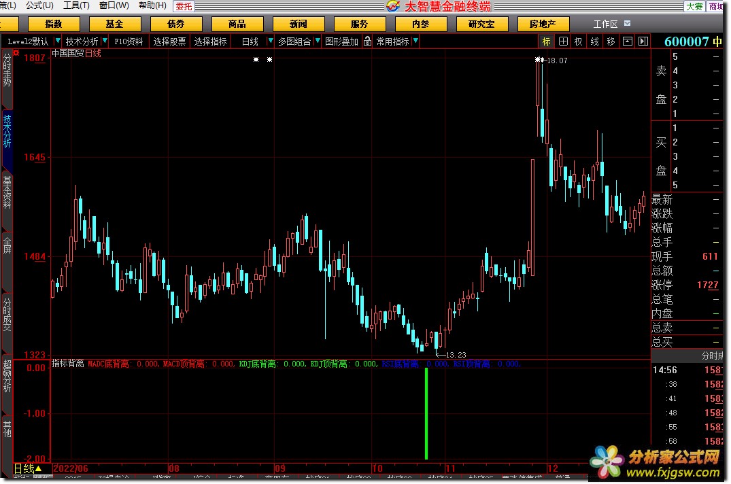Viewport: 731px width, 484px height.
Task: Switch to the 债券 tab
Action: point(175,24)
